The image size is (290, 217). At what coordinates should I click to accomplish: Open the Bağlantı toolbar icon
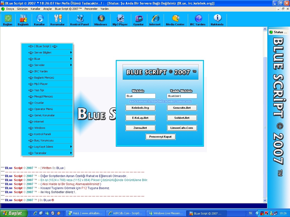tap(23, 20)
